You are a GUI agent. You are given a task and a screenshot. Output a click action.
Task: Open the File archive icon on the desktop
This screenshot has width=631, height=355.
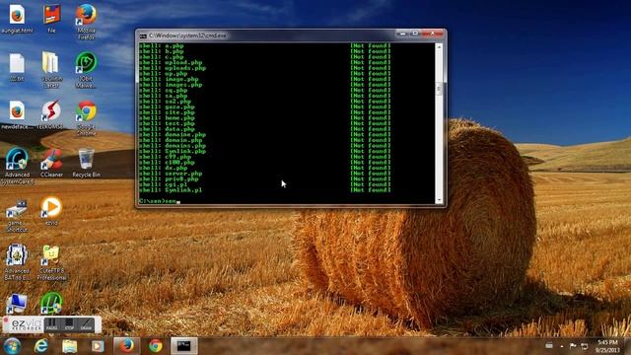[x=51, y=19]
